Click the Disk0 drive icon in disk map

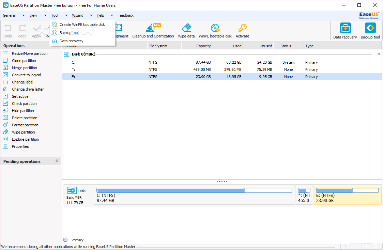pyautogui.click(x=72, y=190)
